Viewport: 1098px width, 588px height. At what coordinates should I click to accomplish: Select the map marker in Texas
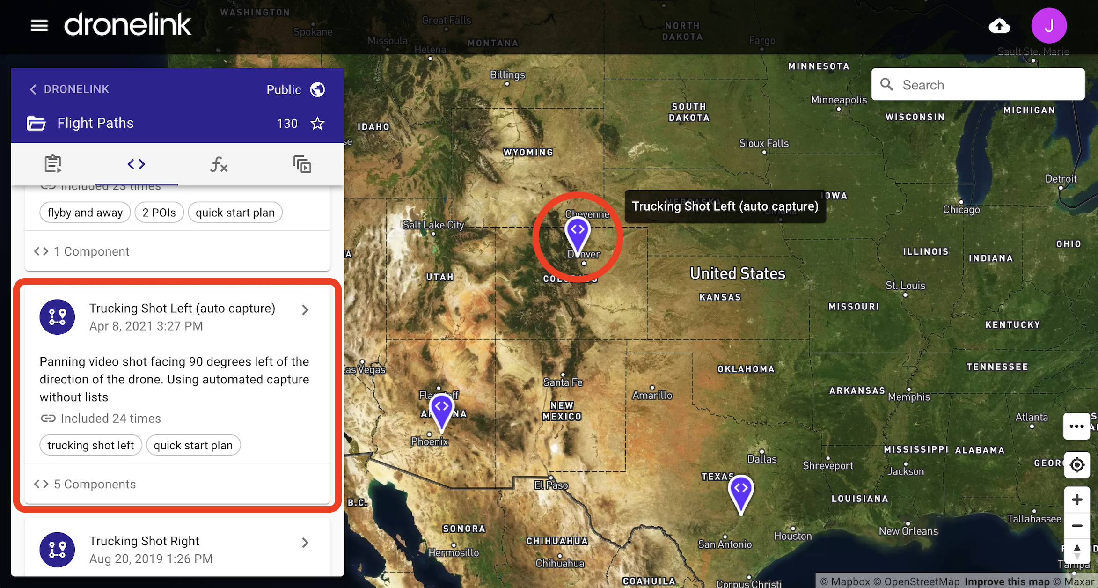tap(741, 494)
